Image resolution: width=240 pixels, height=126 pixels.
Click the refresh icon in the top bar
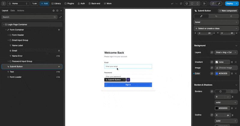pyautogui.click(x=181, y=4)
